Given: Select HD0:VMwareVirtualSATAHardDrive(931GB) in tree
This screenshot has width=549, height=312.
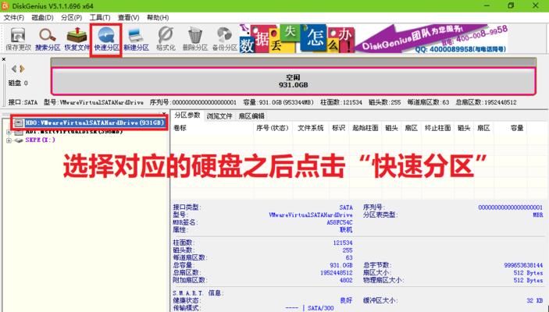Looking at the screenshot, I should click(x=94, y=122).
